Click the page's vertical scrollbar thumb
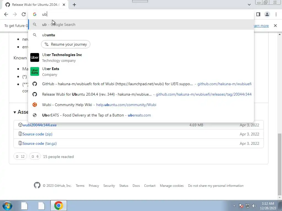 tap(280, 164)
